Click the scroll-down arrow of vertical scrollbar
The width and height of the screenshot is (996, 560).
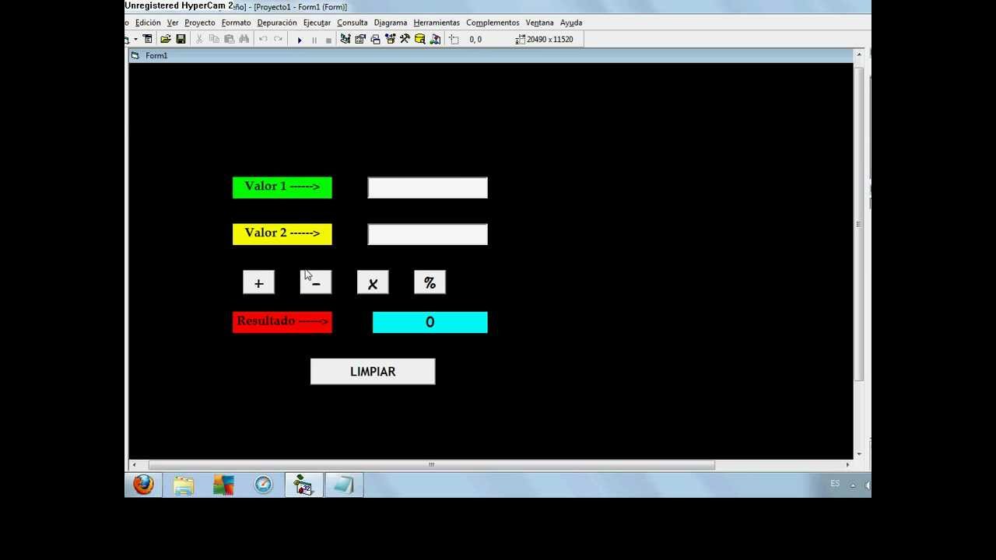859,454
